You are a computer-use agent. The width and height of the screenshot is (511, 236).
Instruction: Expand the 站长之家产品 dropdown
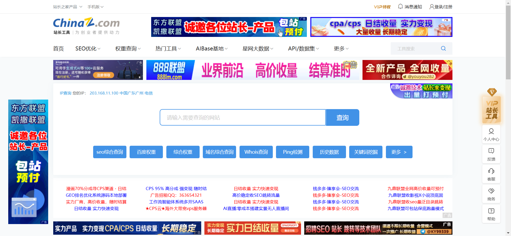click(x=68, y=7)
